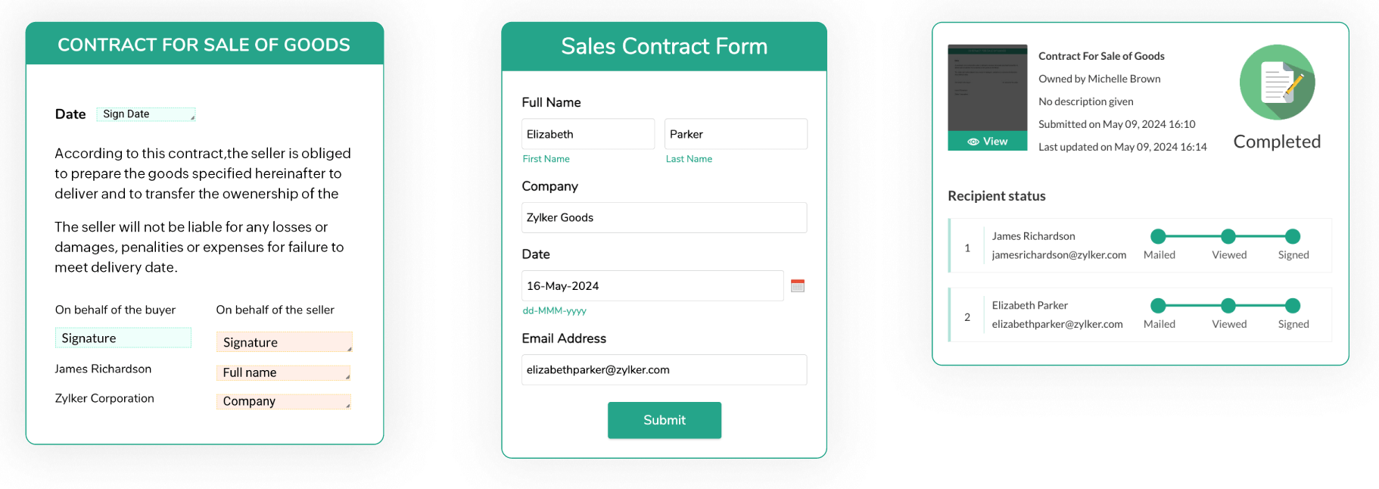Open the calendar date picker icon
The height and width of the screenshot is (489, 1379).
[797, 285]
